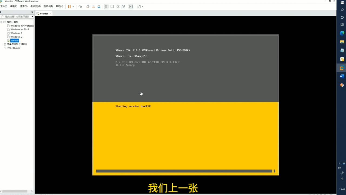This screenshot has width=346, height=195.
Task: Open the library search filter dropdown arrow
Action: click(x=32, y=17)
